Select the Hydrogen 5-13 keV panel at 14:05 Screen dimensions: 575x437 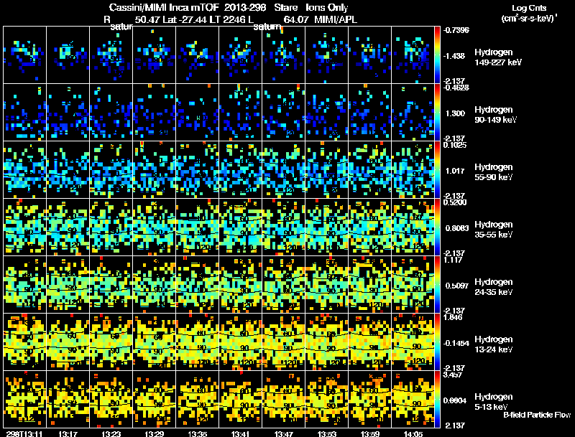pos(413,400)
